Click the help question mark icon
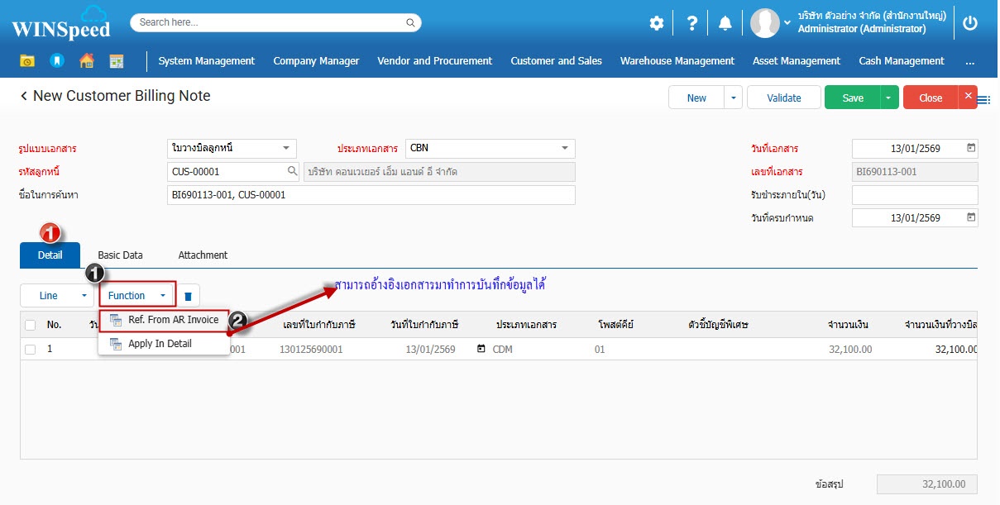This screenshot has width=1000, height=505. point(692,23)
